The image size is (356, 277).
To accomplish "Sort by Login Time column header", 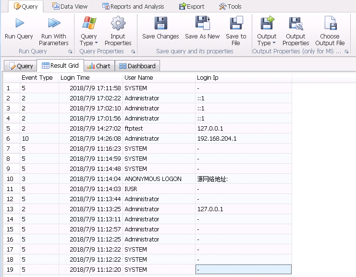I will pyautogui.click(x=75, y=77).
